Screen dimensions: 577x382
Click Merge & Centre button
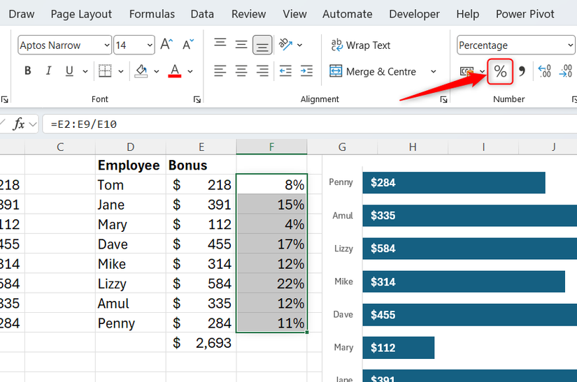(373, 71)
